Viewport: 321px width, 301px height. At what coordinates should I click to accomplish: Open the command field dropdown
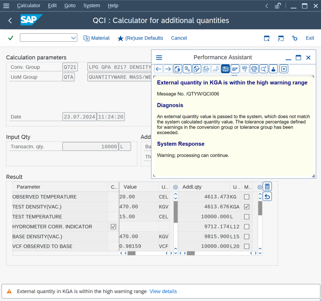73,38
